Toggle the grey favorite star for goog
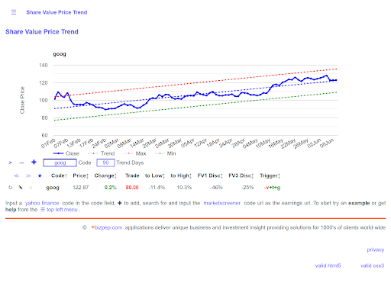The width and height of the screenshot is (391, 293). [31, 188]
